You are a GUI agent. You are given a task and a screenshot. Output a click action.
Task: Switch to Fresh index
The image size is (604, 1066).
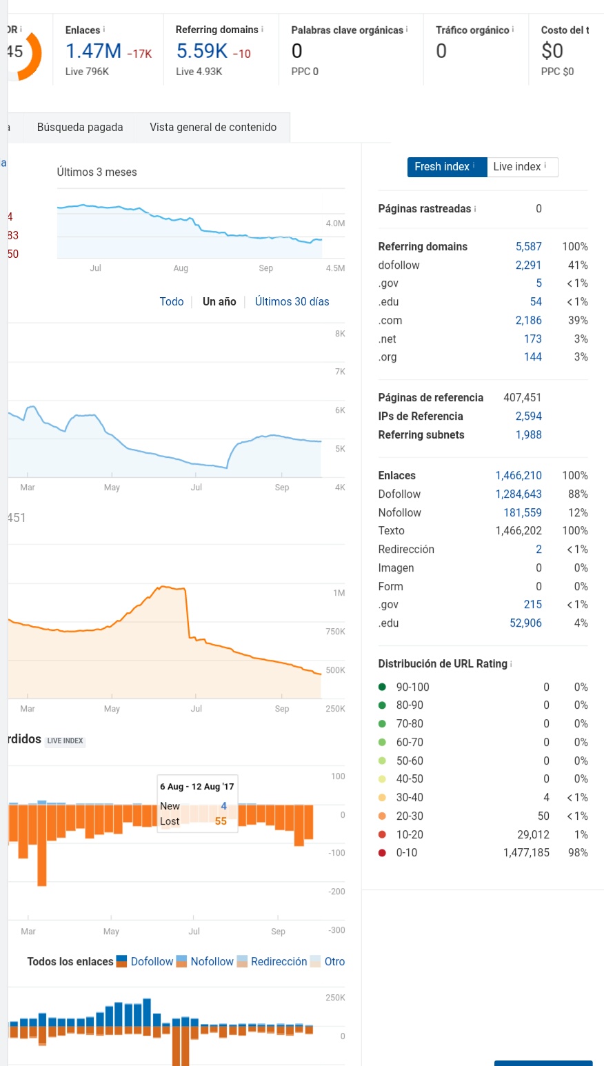(x=447, y=167)
